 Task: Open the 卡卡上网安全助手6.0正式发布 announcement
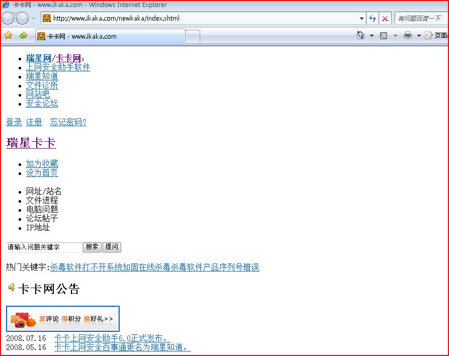112,338
